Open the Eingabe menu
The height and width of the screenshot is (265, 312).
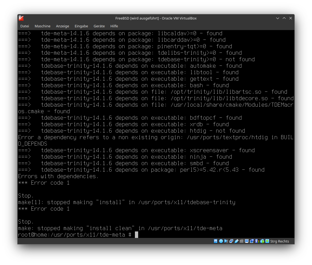point(81,26)
